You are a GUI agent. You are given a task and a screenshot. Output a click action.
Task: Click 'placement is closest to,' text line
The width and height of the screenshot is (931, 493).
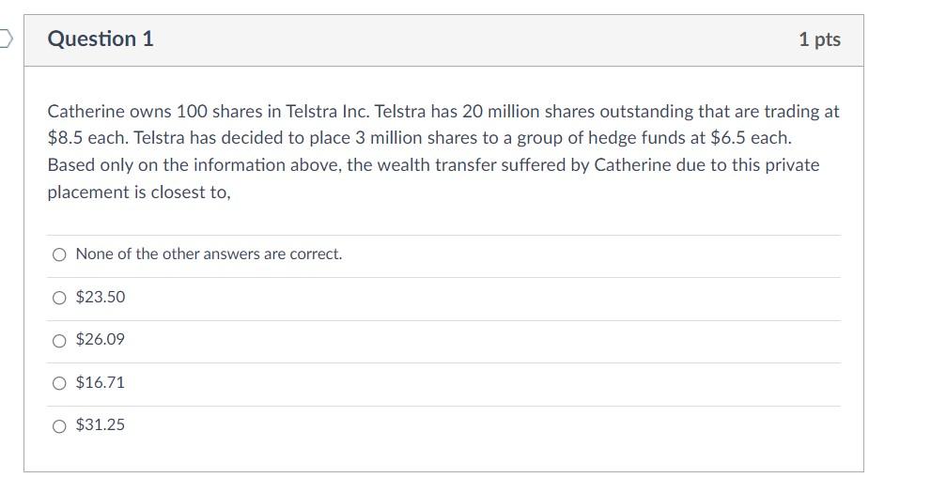click(x=139, y=193)
